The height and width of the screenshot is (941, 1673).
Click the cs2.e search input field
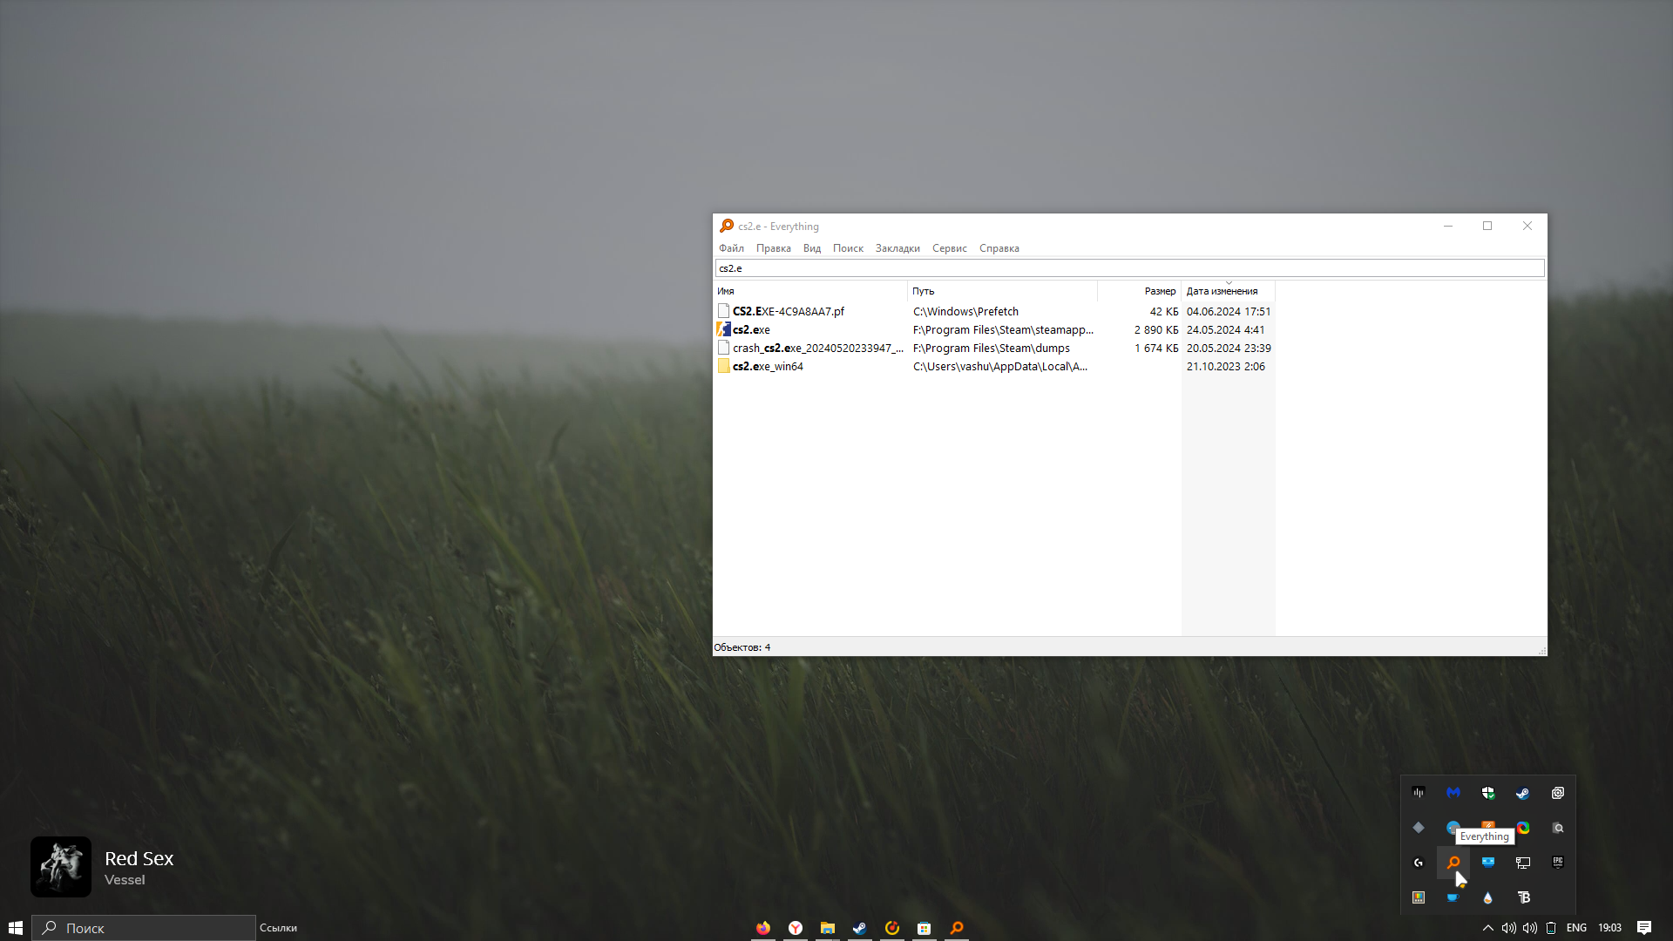click(1129, 268)
